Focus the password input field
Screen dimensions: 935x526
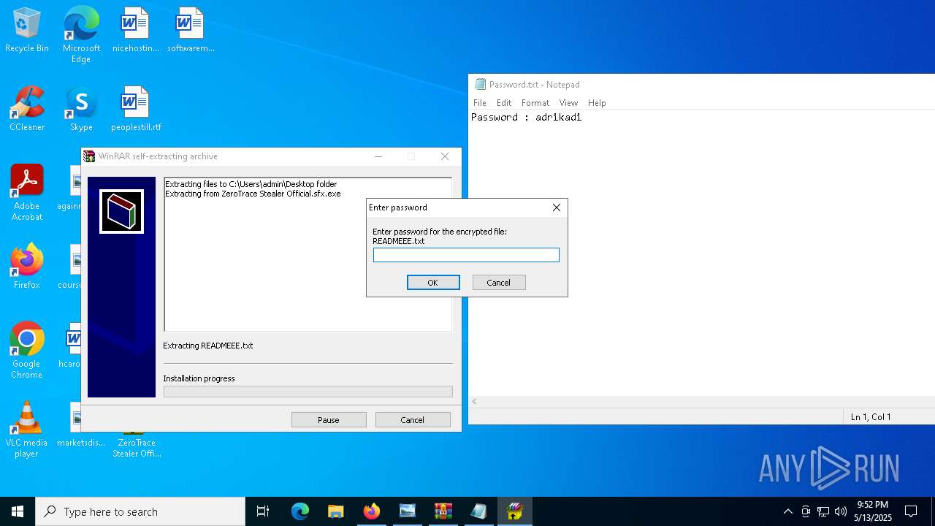466,255
